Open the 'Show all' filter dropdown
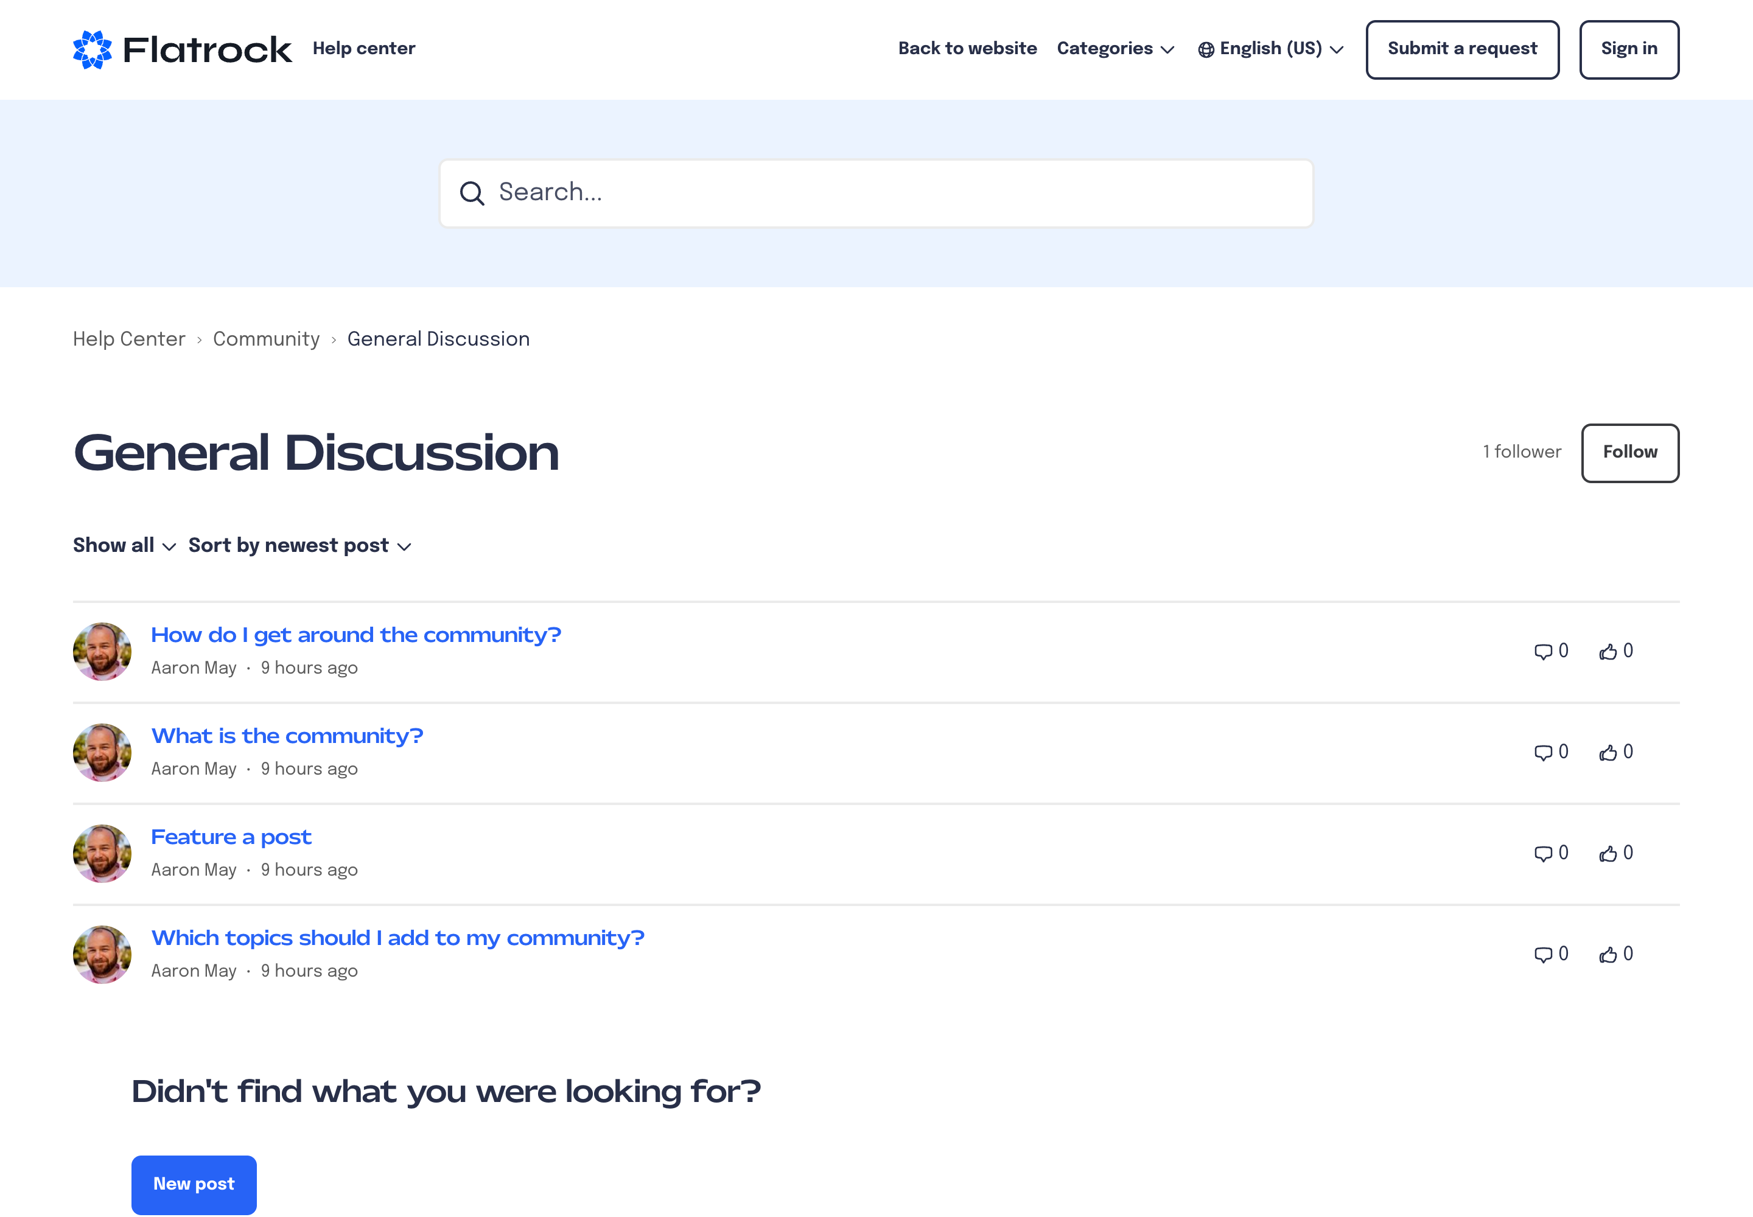 tap(124, 546)
